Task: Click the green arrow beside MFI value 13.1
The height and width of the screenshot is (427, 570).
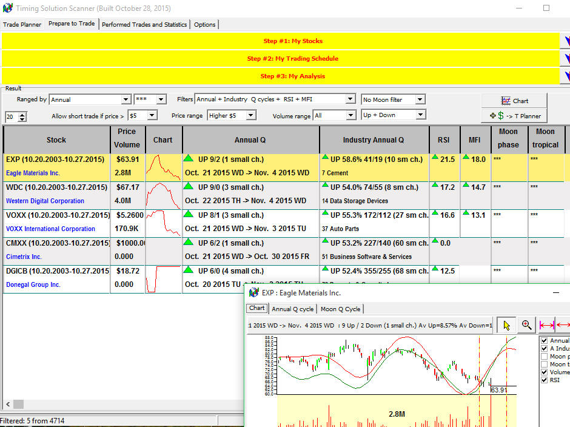Action: [x=466, y=213]
